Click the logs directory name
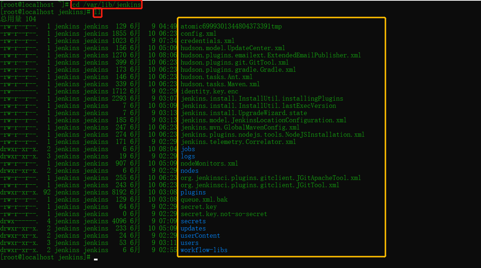Viewport: 481px width, 268px height. [x=188, y=156]
